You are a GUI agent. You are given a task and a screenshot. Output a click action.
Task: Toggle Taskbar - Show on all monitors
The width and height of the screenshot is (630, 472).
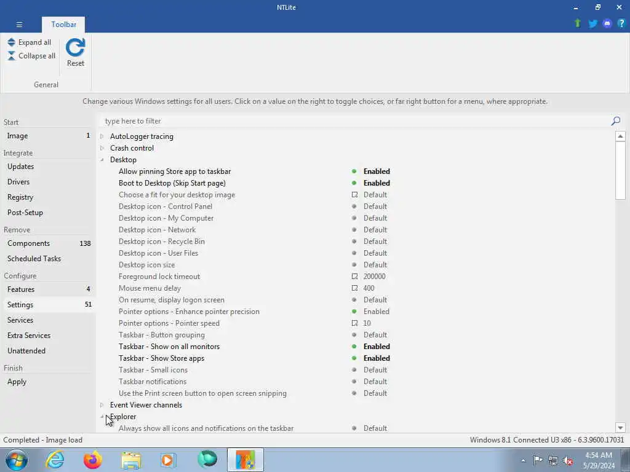coord(377,347)
